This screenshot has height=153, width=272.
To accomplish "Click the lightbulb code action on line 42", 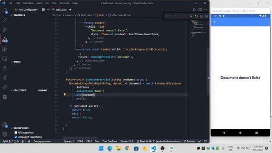I will point(65,94).
